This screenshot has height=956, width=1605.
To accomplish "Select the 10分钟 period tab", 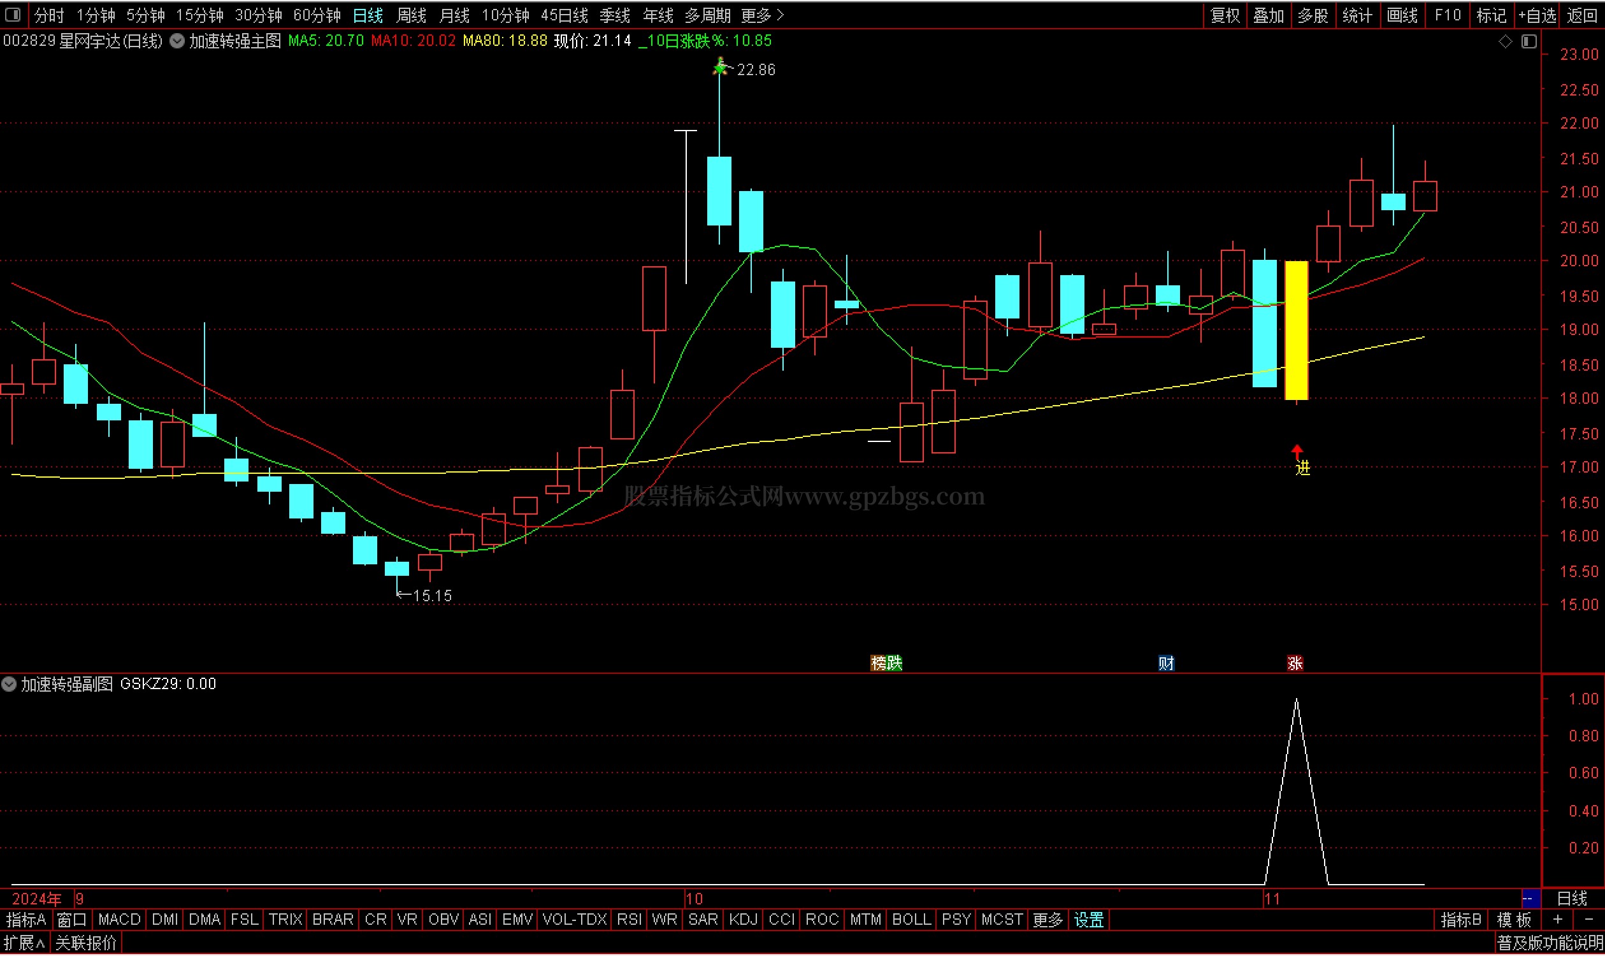I will (x=506, y=15).
